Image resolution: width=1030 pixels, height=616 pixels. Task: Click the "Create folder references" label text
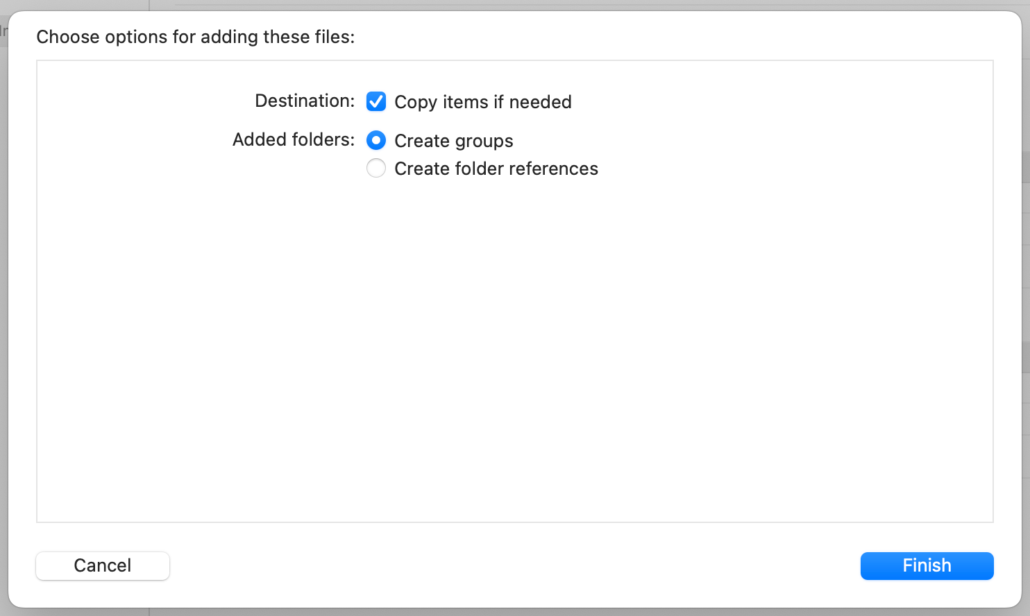coord(496,169)
